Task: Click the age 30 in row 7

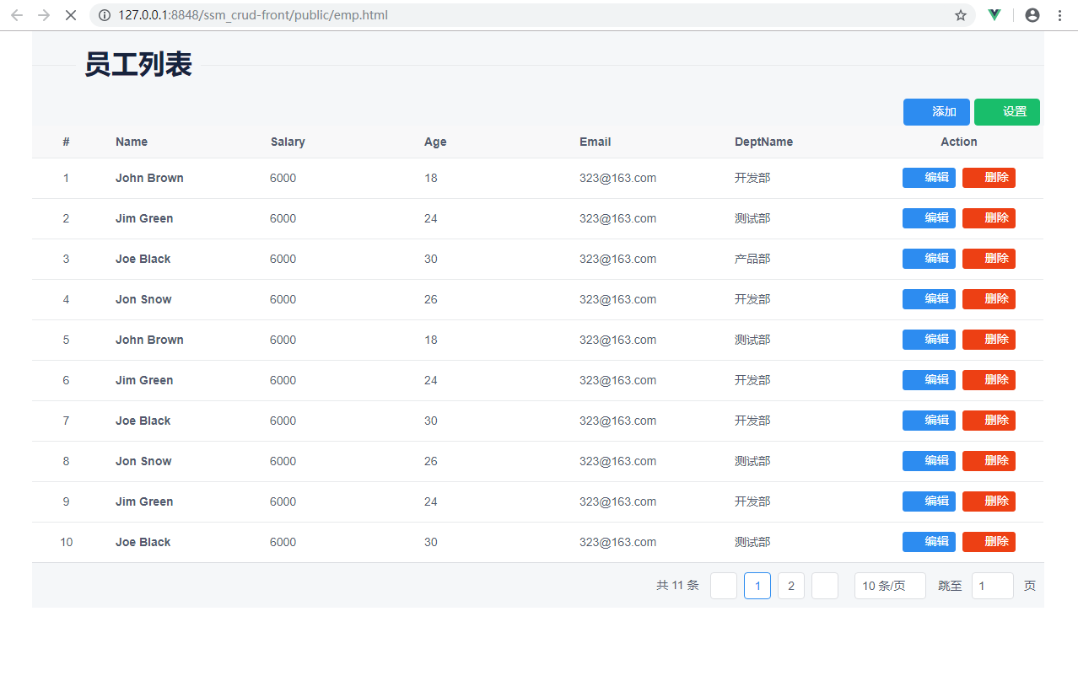Action: (431, 421)
